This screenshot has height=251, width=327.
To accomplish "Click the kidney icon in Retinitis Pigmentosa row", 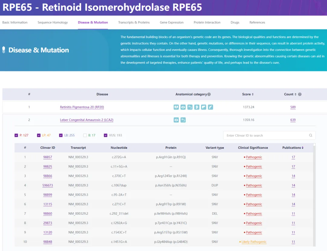I will coord(176,107).
